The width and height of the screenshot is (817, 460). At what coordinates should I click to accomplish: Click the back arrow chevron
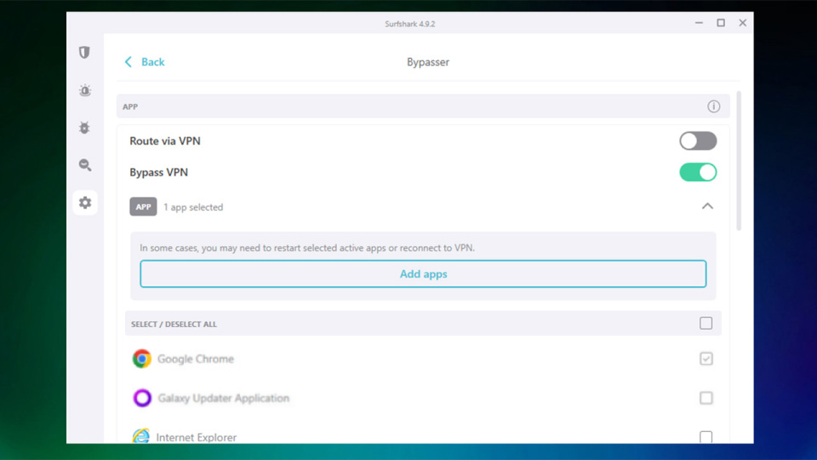click(x=129, y=62)
